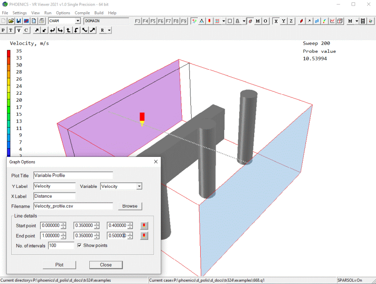Click the probe icon beside End point
This screenshot has width=376, height=284.
(145, 235)
